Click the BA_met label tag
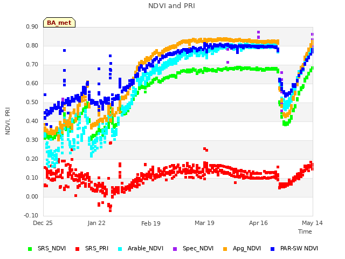 point(59,23)
